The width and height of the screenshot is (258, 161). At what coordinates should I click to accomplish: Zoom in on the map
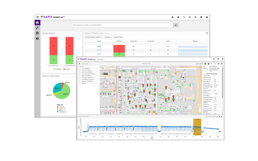pos(200,109)
